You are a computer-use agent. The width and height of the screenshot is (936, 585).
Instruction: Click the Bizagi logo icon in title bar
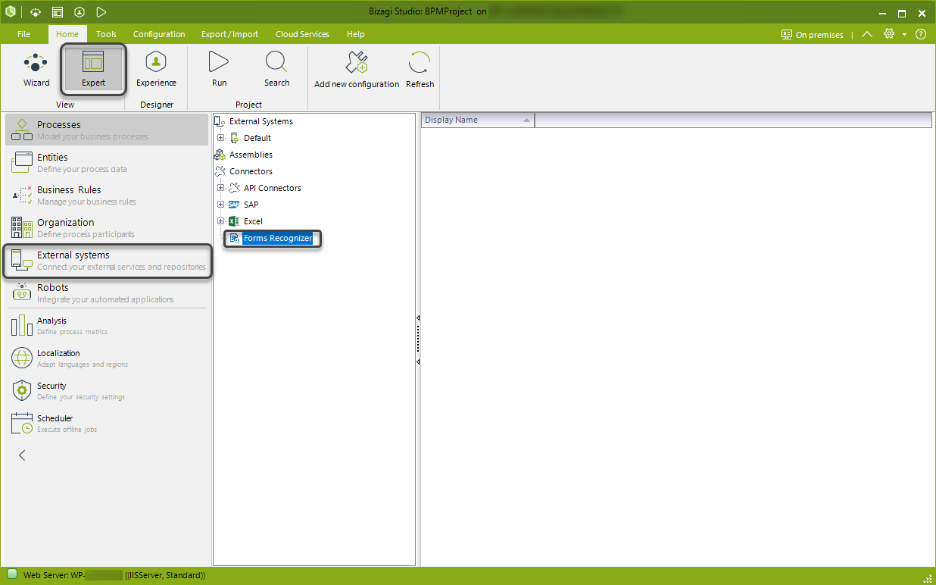click(x=11, y=11)
